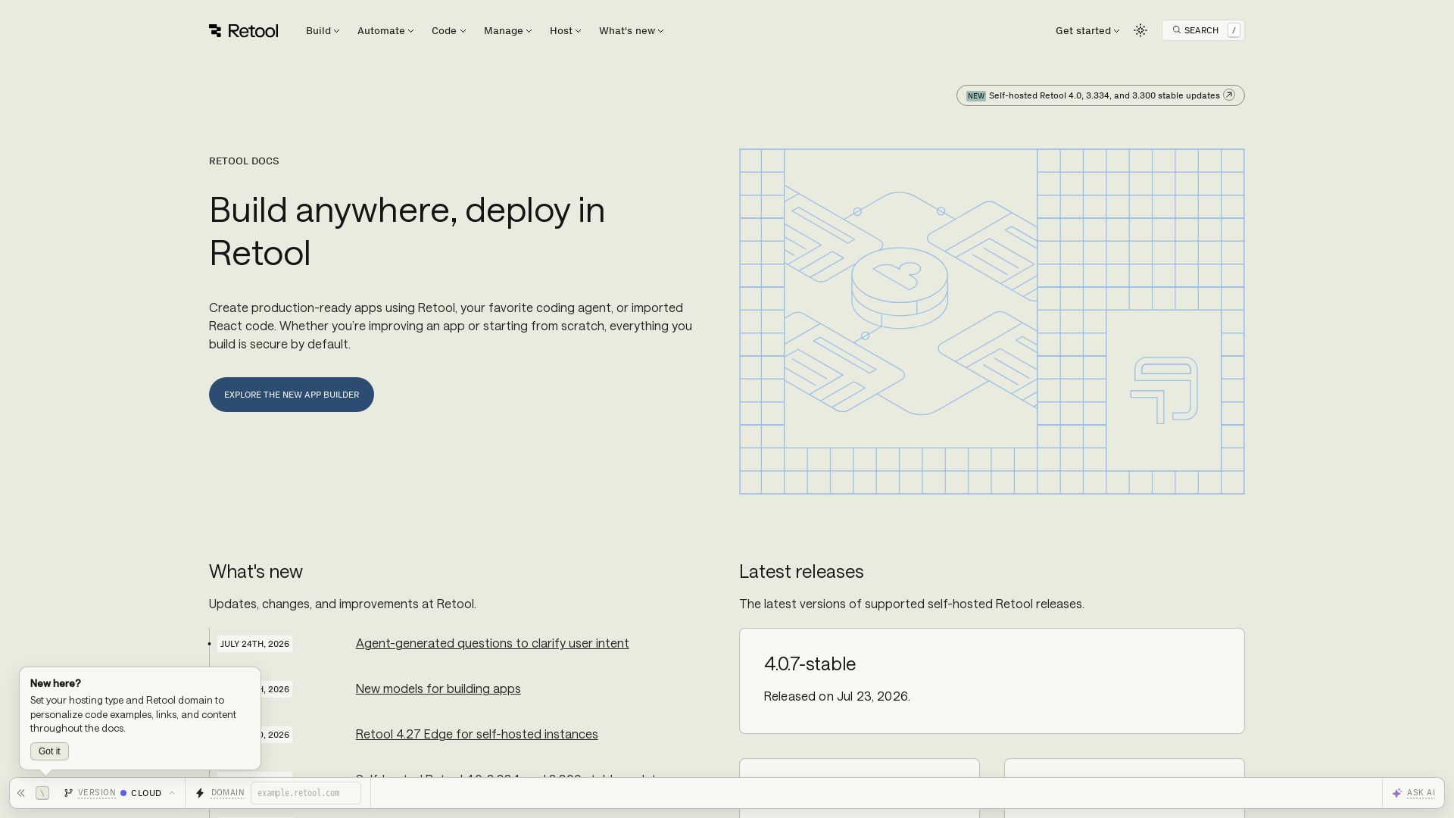Open the What's new dropdown in the header

[x=632, y=30]
